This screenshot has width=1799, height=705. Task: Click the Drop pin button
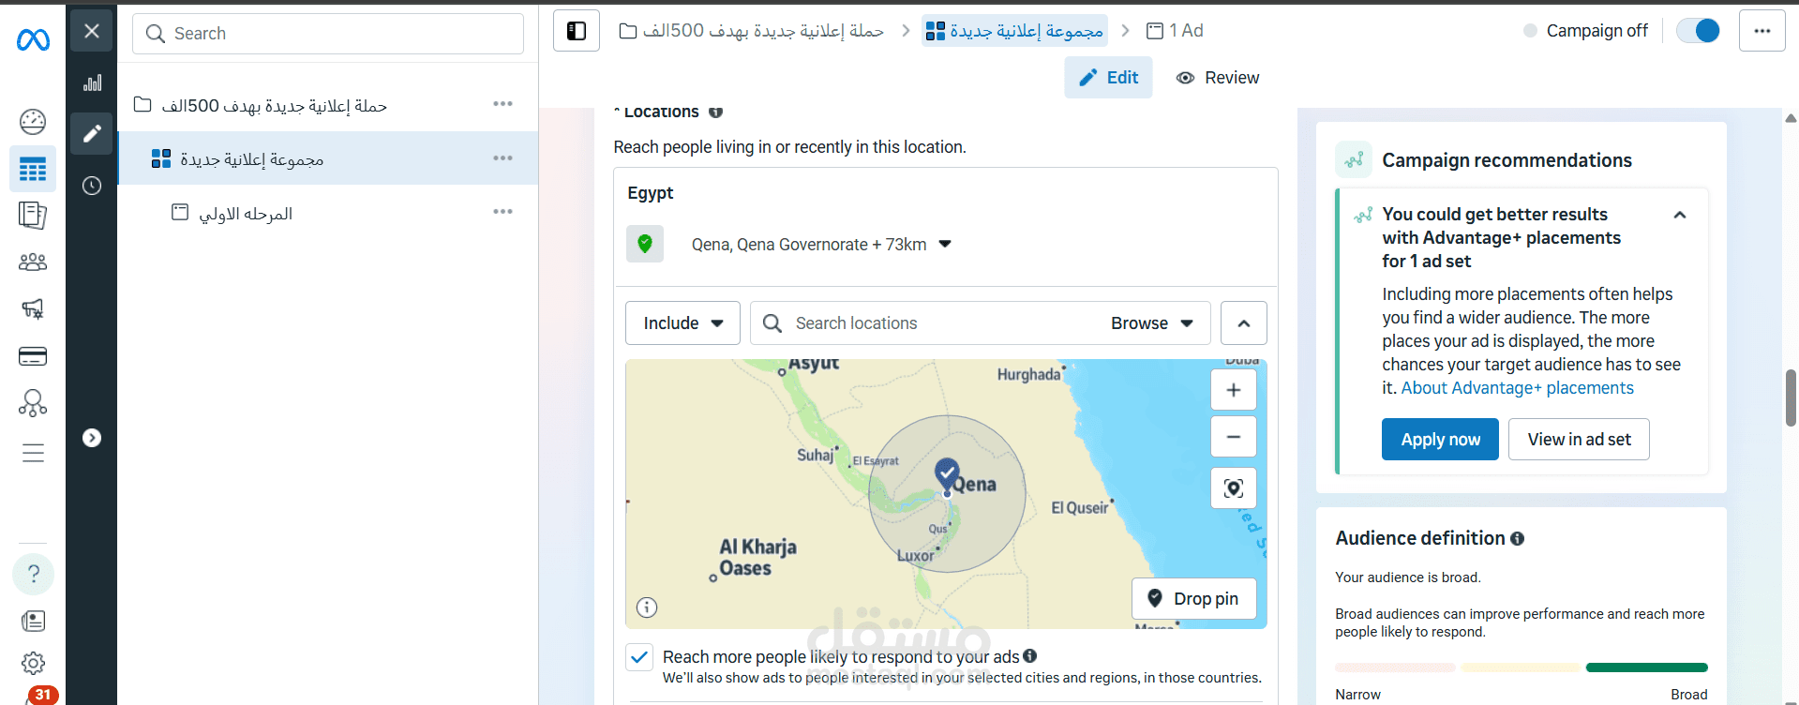(1194, 598)
